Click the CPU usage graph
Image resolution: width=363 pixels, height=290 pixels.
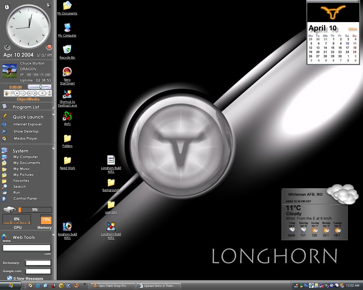(17, 219)
